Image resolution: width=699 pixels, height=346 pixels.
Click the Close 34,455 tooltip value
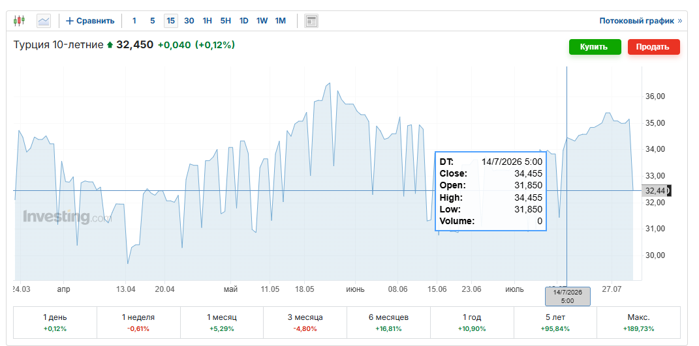point(528,173)
